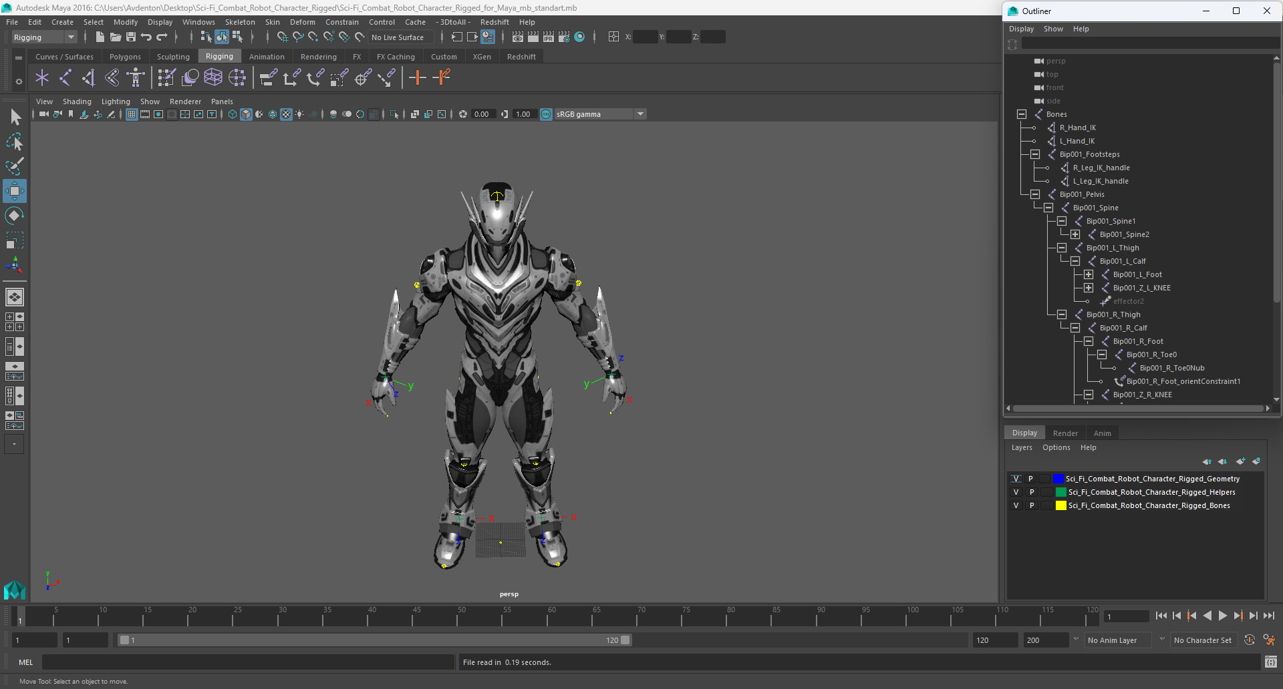Open the render settings icon

[564, 37]
